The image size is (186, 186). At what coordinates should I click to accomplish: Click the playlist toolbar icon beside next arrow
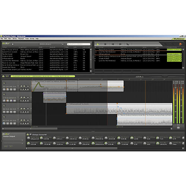click(x=128, y=44)
